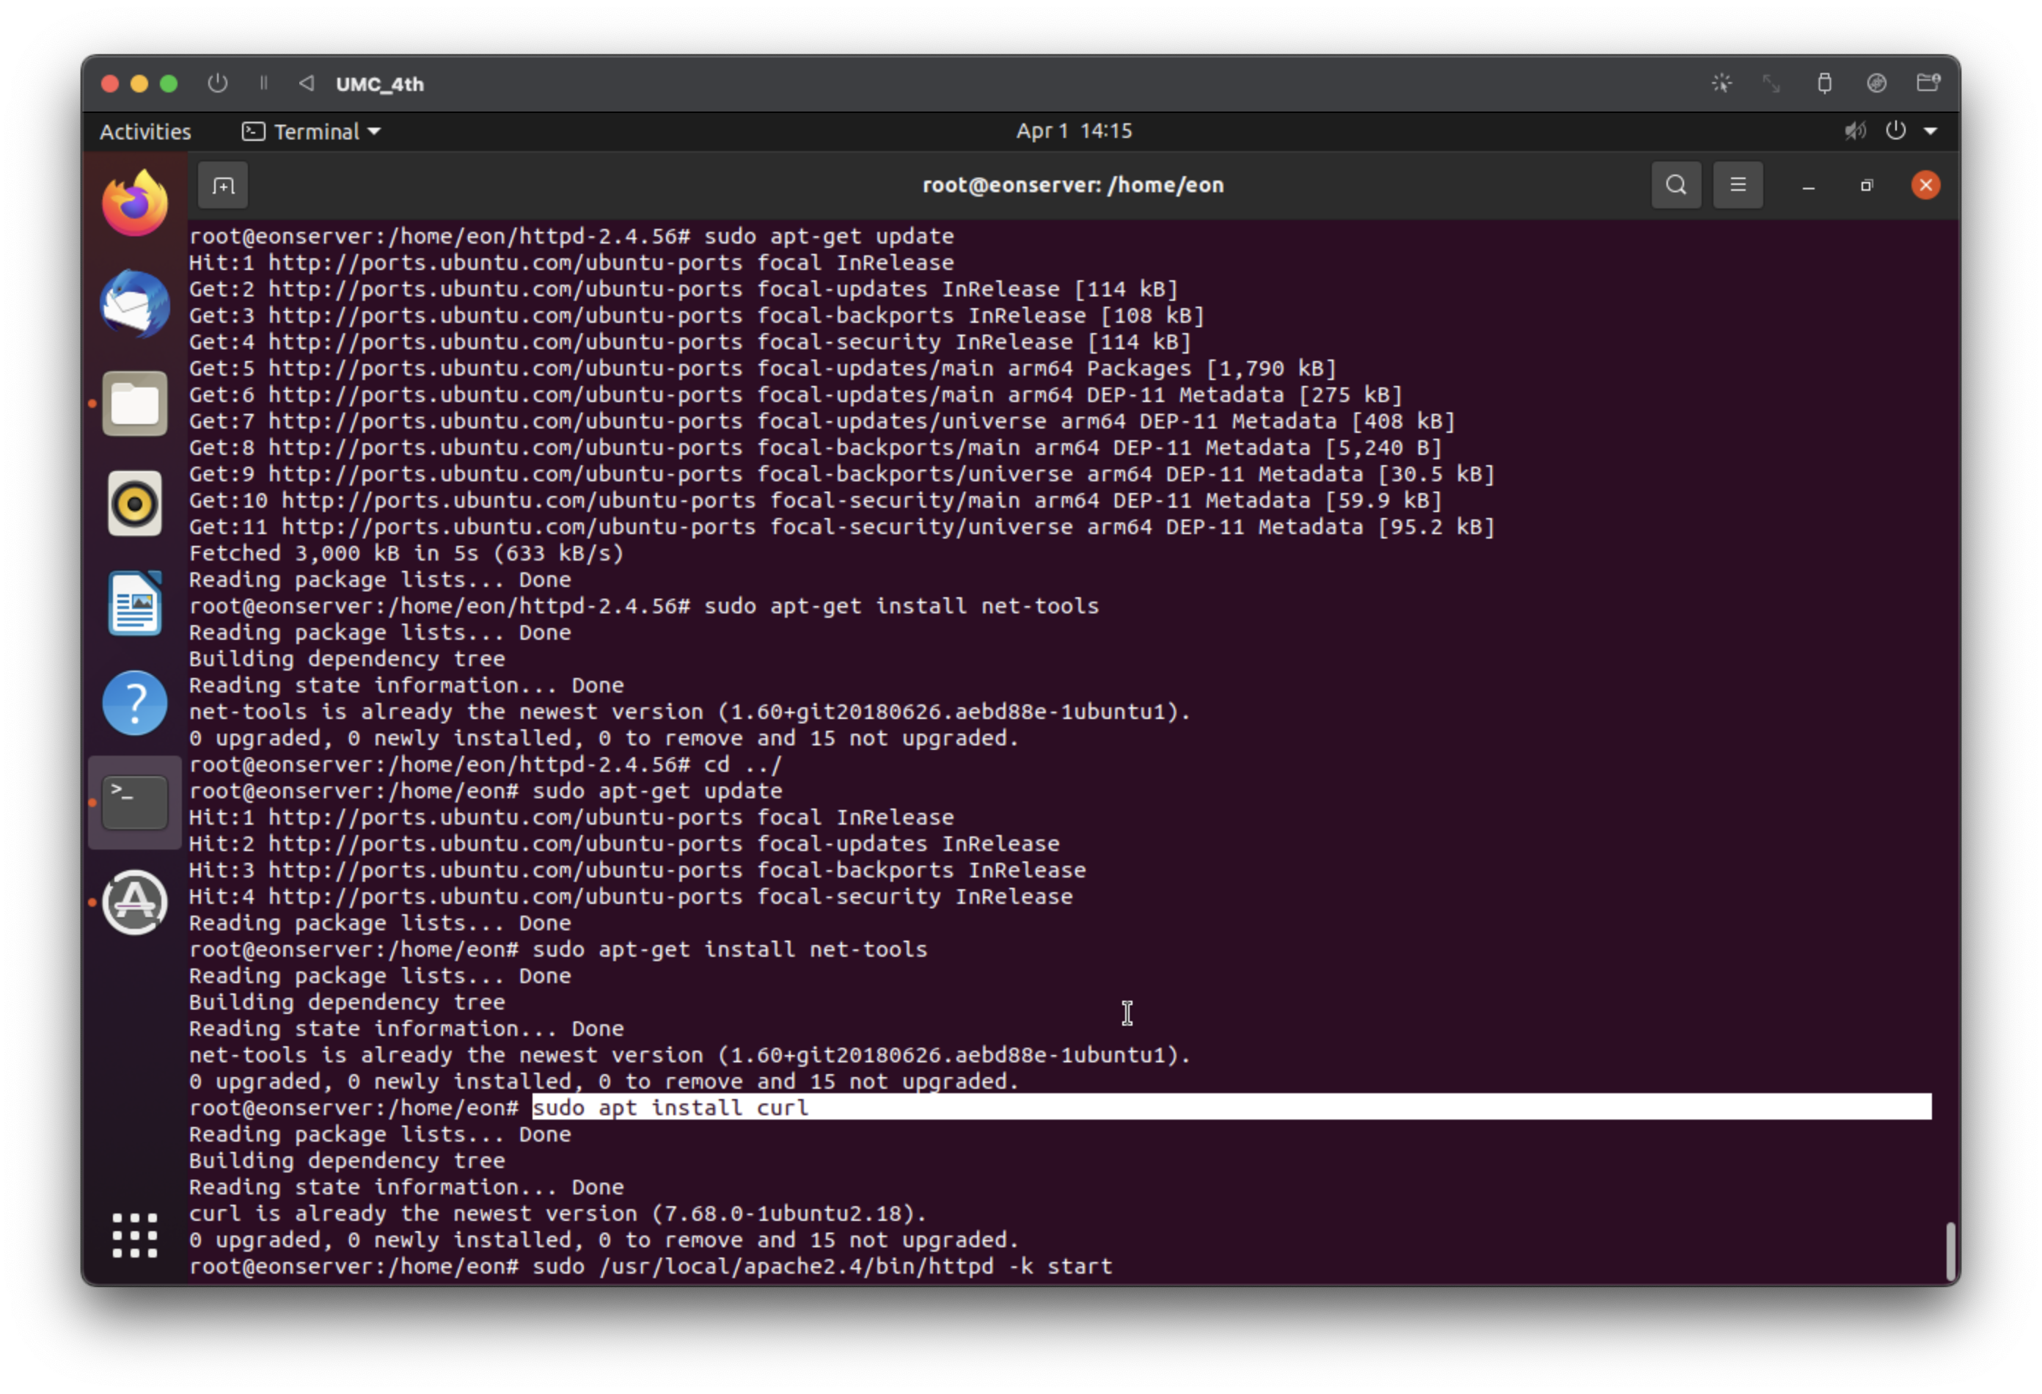The image size is (2042, 1394).
Task: Click the Ubuntu top bar power icon
Action: [x=1896, y=131]
